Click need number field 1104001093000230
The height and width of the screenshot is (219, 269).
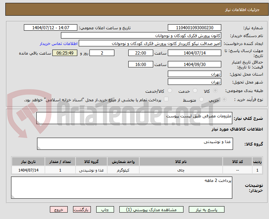tap(195, 28)
